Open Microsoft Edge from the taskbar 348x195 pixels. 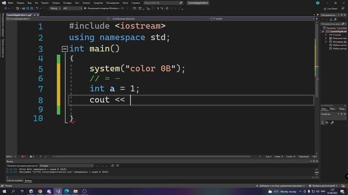[x=66, y=191]
